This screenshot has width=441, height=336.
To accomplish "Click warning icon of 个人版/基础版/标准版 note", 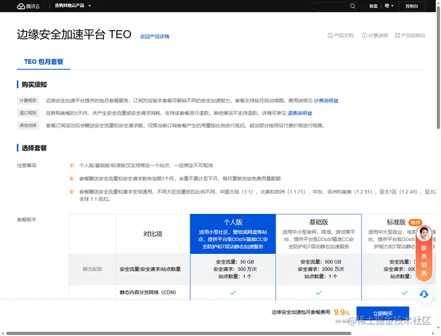I will [x=72, y=166].
